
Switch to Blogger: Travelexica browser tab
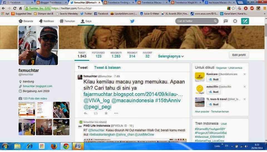click(x=51, y=2)
